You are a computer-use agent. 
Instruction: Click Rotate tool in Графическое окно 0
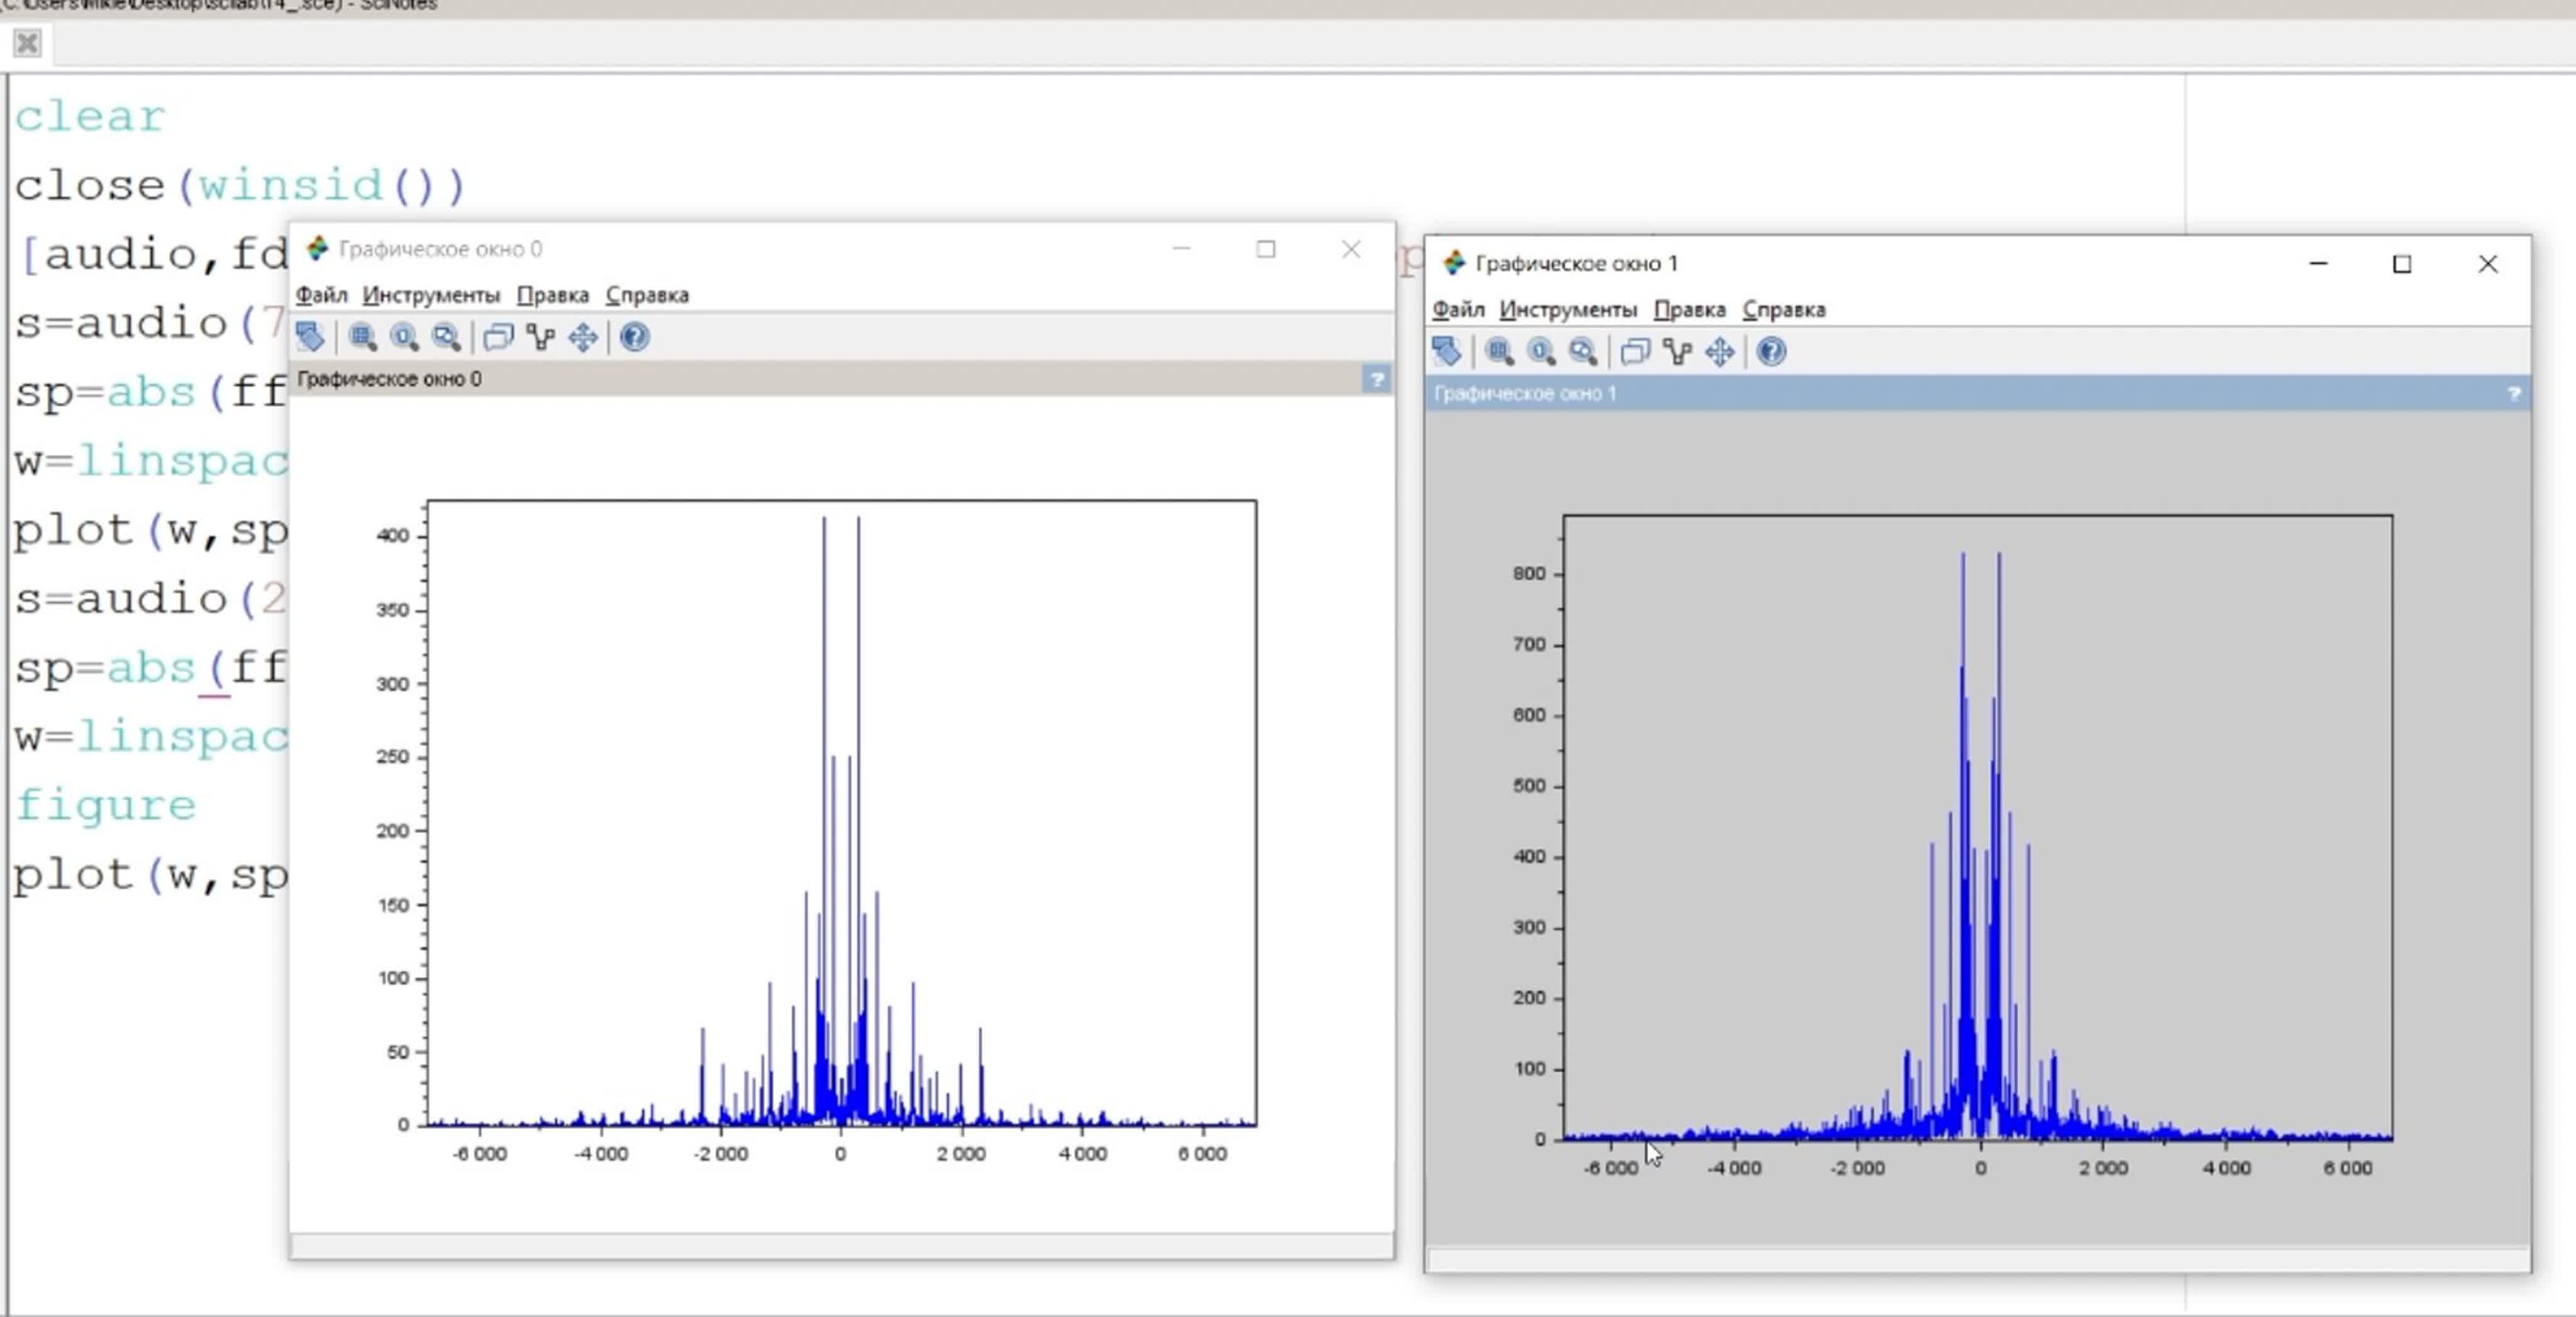(x=309, y=337)
